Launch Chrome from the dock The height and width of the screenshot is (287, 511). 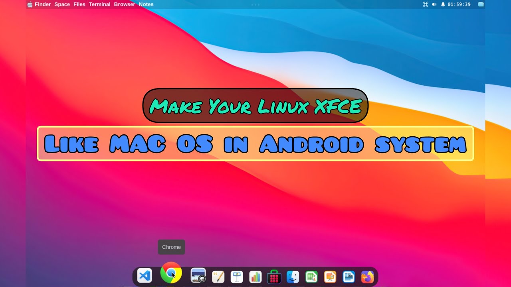point(171,273)
